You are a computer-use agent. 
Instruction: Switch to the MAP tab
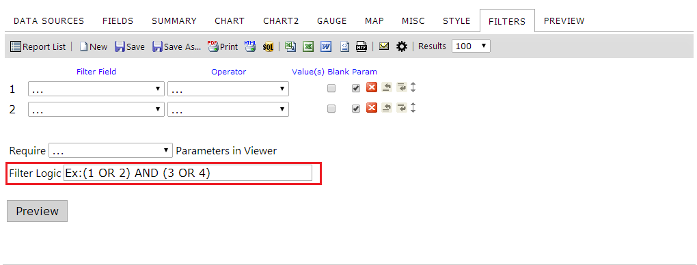point(374,21)
